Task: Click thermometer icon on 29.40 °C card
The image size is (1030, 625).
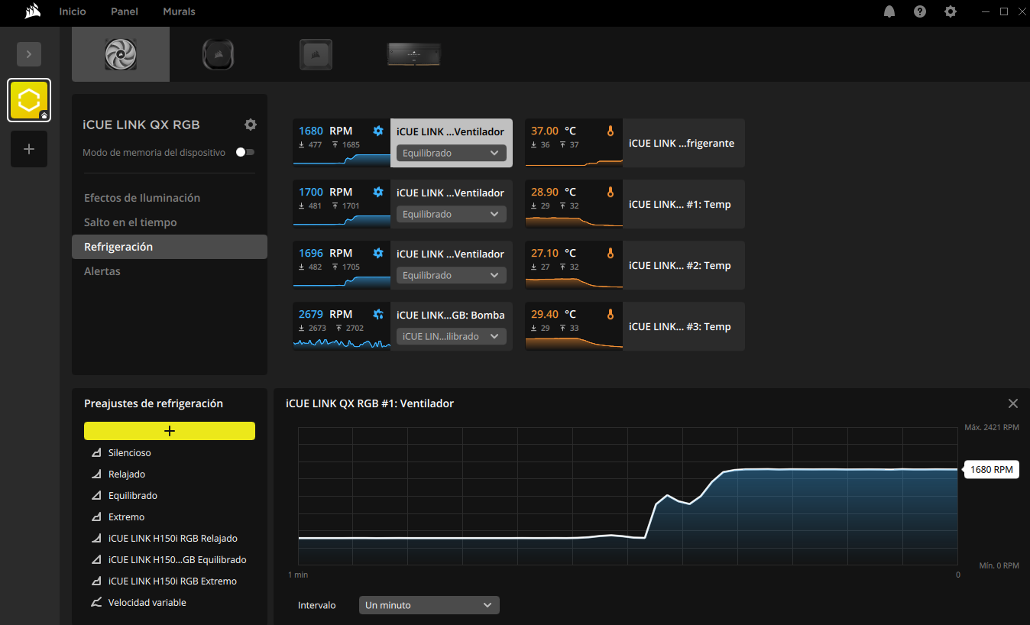Action: (x=610, y=314)
